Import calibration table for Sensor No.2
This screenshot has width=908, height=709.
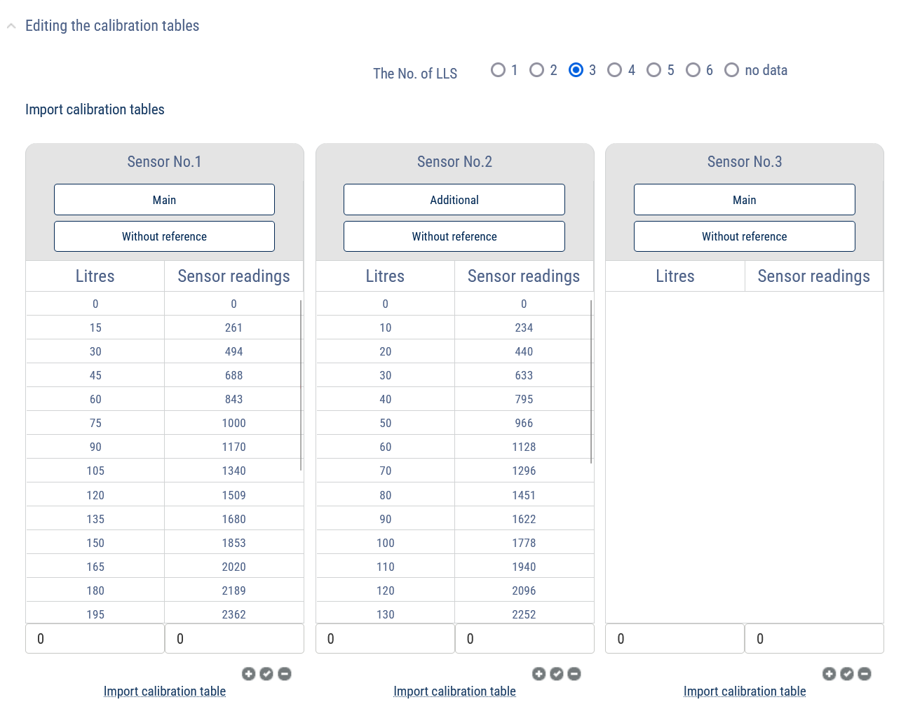click(454, 691)
